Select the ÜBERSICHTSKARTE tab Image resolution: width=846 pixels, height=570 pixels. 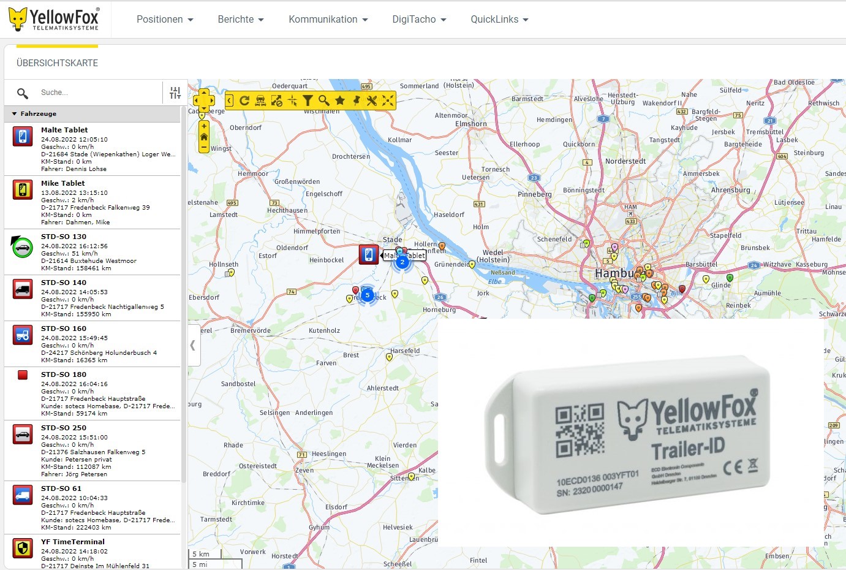click(x=57, y=63)
